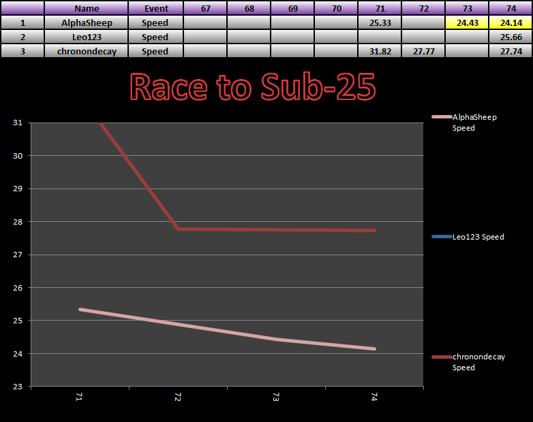Image resolution: width=533 pixels, height=422 pixels.
Task: Select the cell with value 31.82
Action: coord(380,51)
